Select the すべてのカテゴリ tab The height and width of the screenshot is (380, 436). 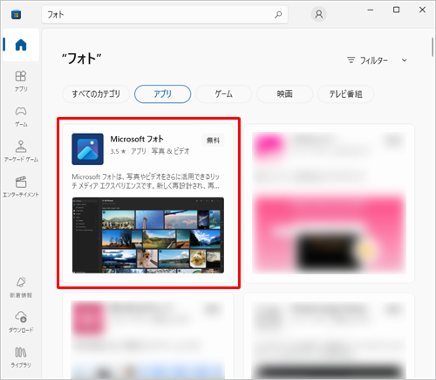click(x=96, y=94)
